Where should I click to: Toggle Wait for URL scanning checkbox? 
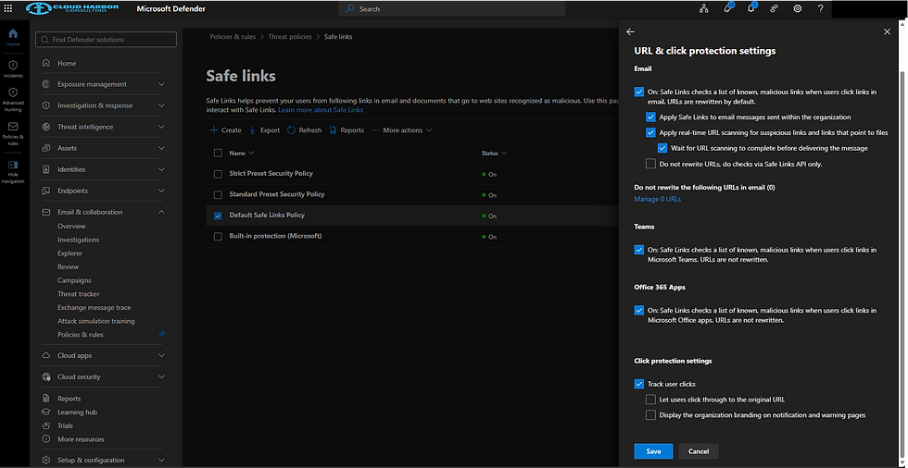tap(662, 148)
